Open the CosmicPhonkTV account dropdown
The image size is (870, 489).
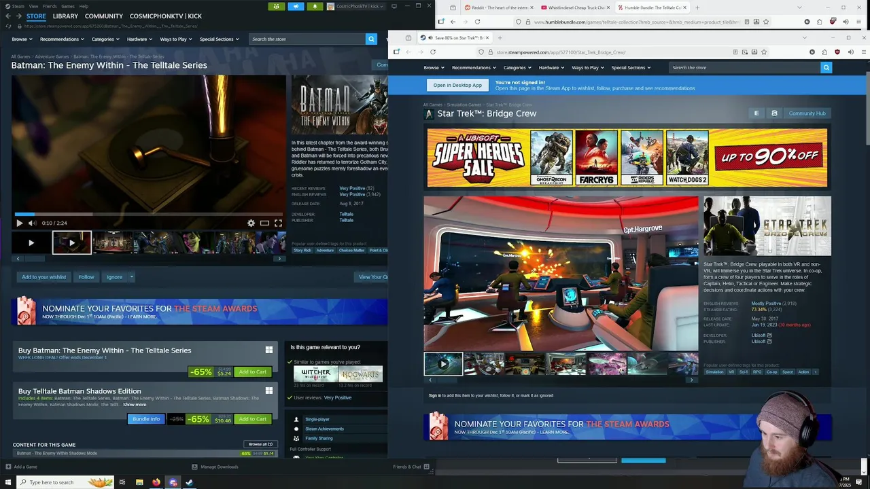coord(355,6)
